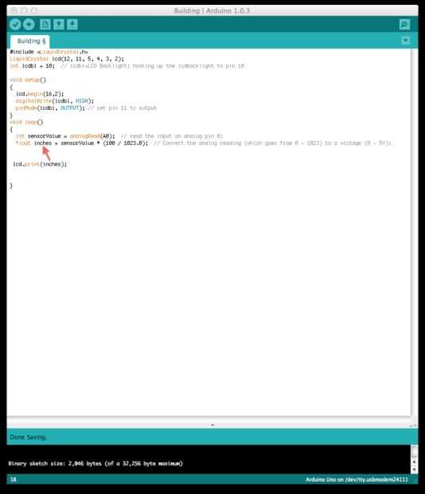Click on the inches variable in float line

43,143
